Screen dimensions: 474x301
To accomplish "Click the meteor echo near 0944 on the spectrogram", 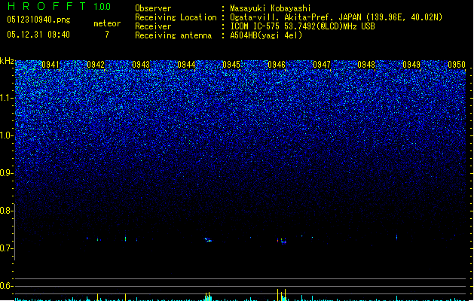I will (x=208, y=240).
